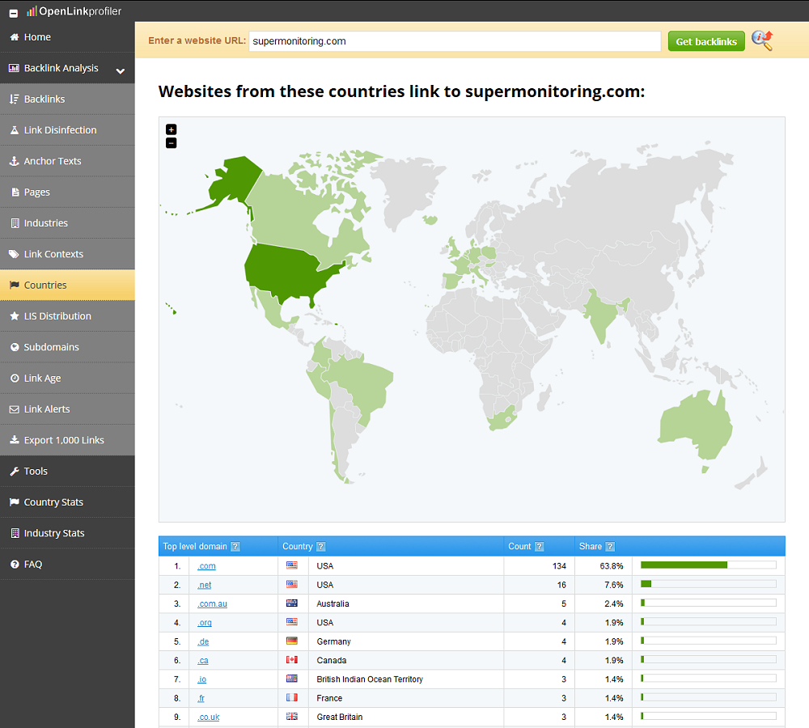Zoom in the map with plus button
This screenshot has height=728, width=809.
(x=172, y=129)
